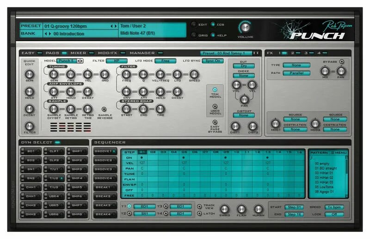
Task: Go to previous bank arrow before 00 Introduction
Action: (46, 34)
